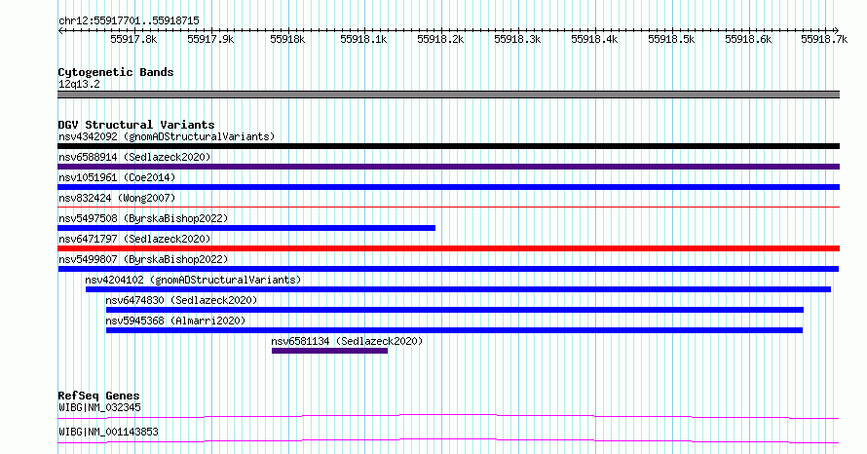
Task: Select the black nsv4342092 variant bar
Action: 448,146
